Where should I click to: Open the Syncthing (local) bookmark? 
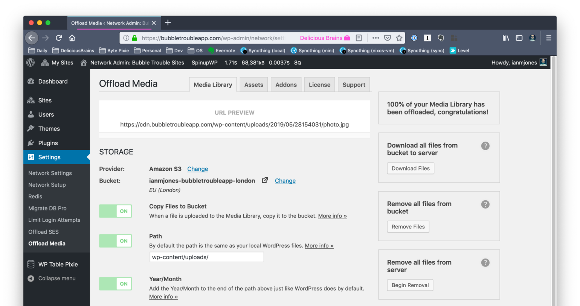263,50
